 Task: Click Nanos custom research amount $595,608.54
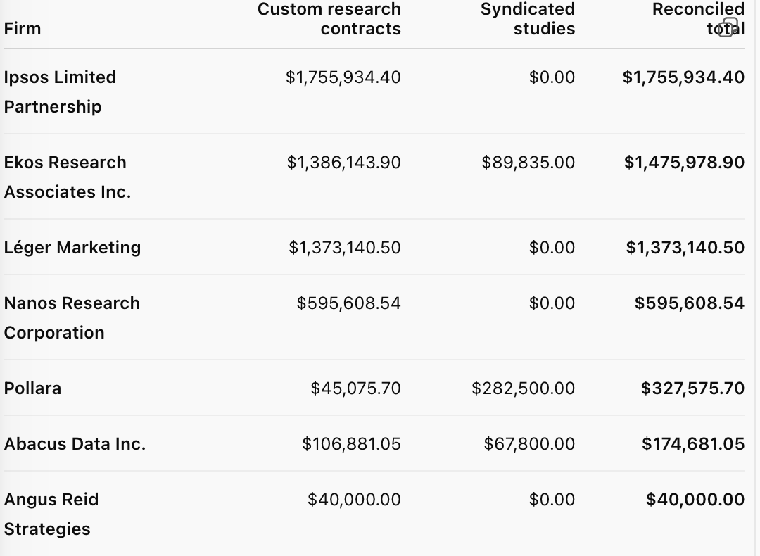point(348,303)
